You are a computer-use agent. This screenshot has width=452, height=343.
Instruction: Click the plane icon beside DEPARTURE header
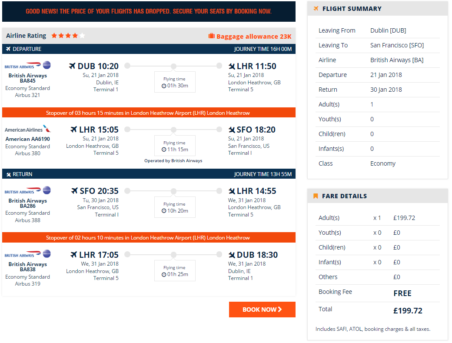tap(8, 49)
